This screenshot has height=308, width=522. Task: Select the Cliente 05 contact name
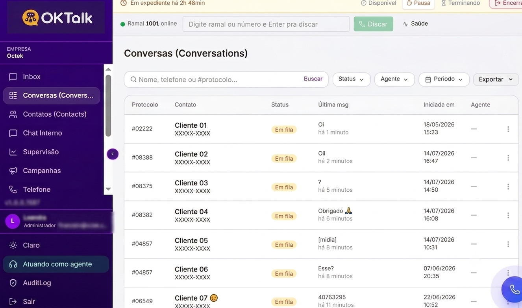(191, 240)
